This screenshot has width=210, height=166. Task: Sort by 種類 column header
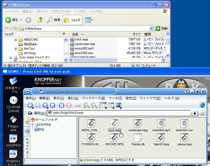[154, 34]
